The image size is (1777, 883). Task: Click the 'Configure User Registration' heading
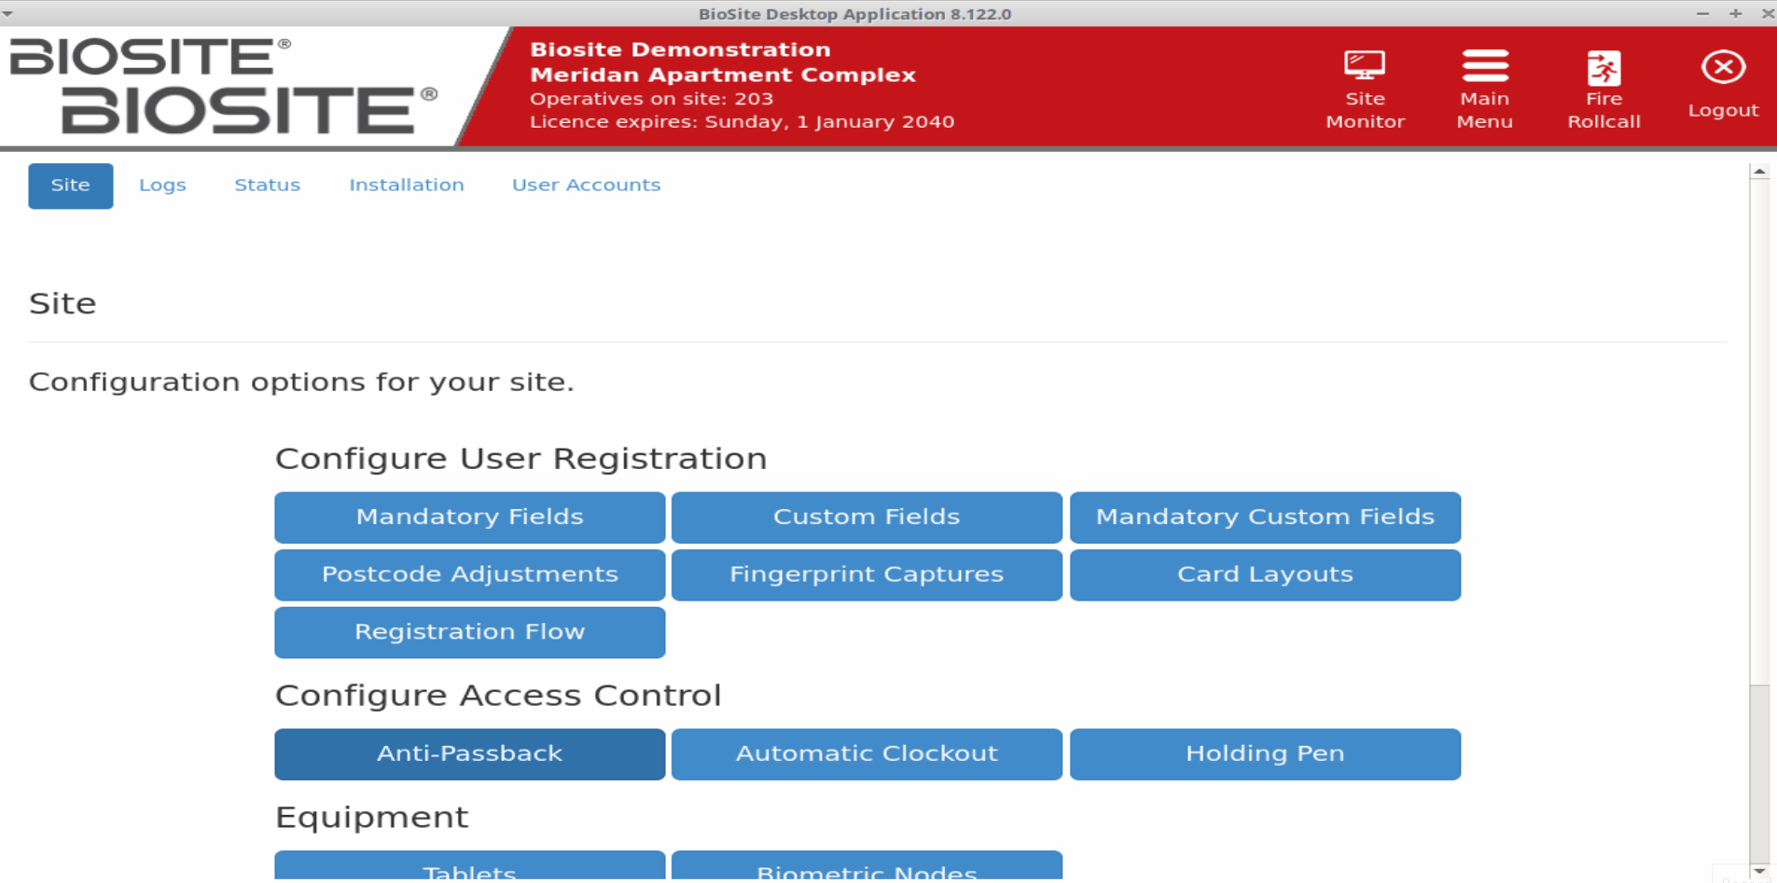pos(521,459)
